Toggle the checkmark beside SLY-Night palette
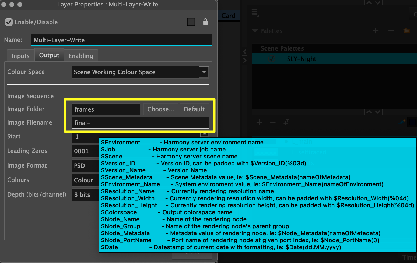This screenshot has width=417, height=263. click(271, 59)
